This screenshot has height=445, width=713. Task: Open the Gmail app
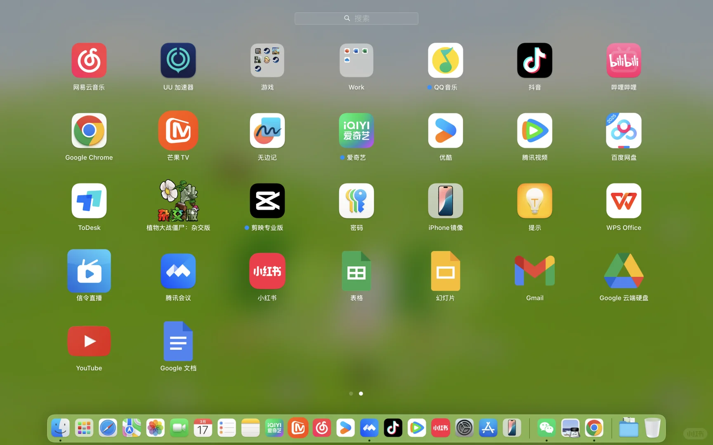coord(535,271)
